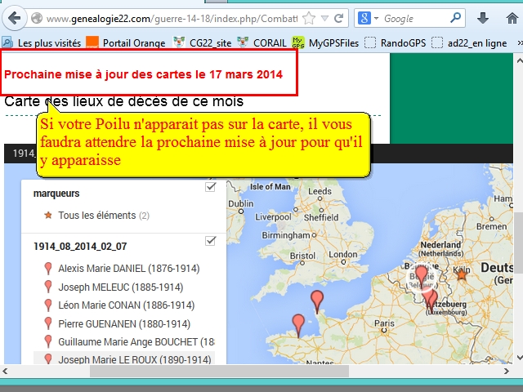The width and height of the screenshot is (523, 392).
Task: Select Alexis Marie DANIEL (1876-1914) entry
Action: (x=128, y=269)
